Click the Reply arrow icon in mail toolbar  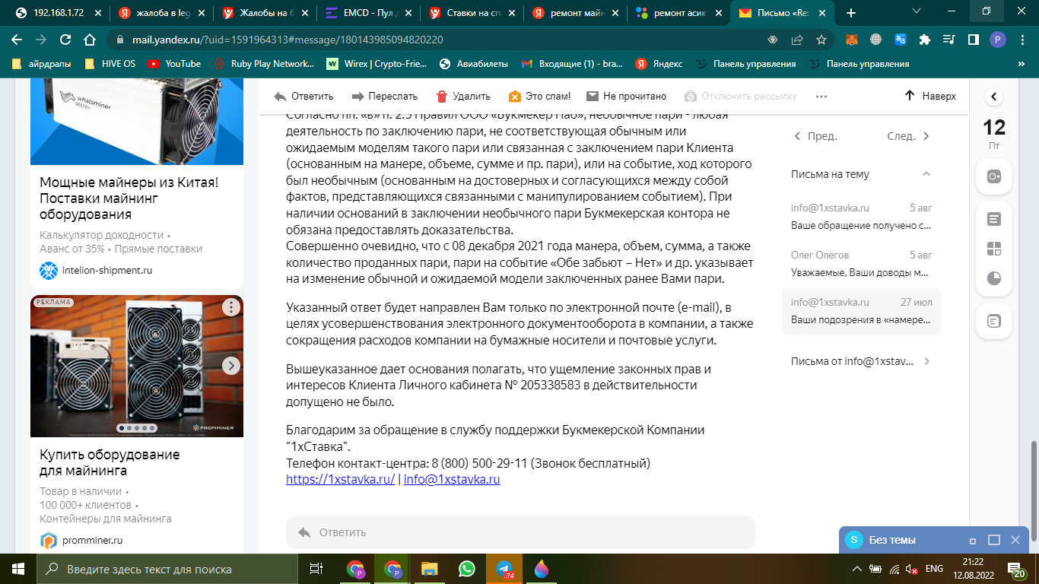pos(281,97)
